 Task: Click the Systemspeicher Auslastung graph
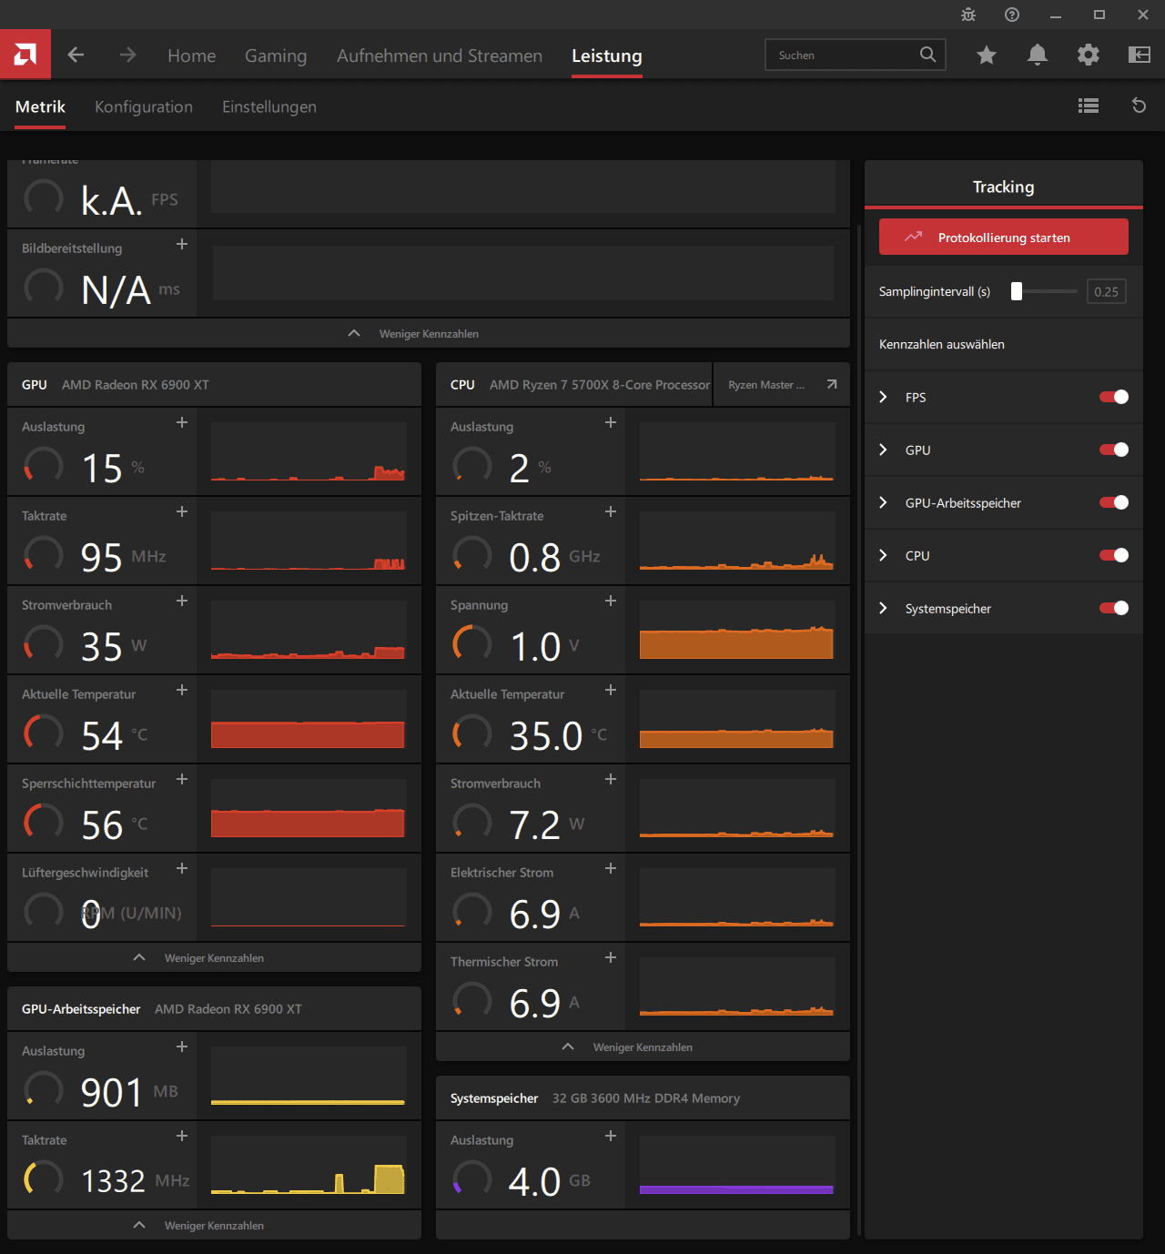(x=736, y=1165)
